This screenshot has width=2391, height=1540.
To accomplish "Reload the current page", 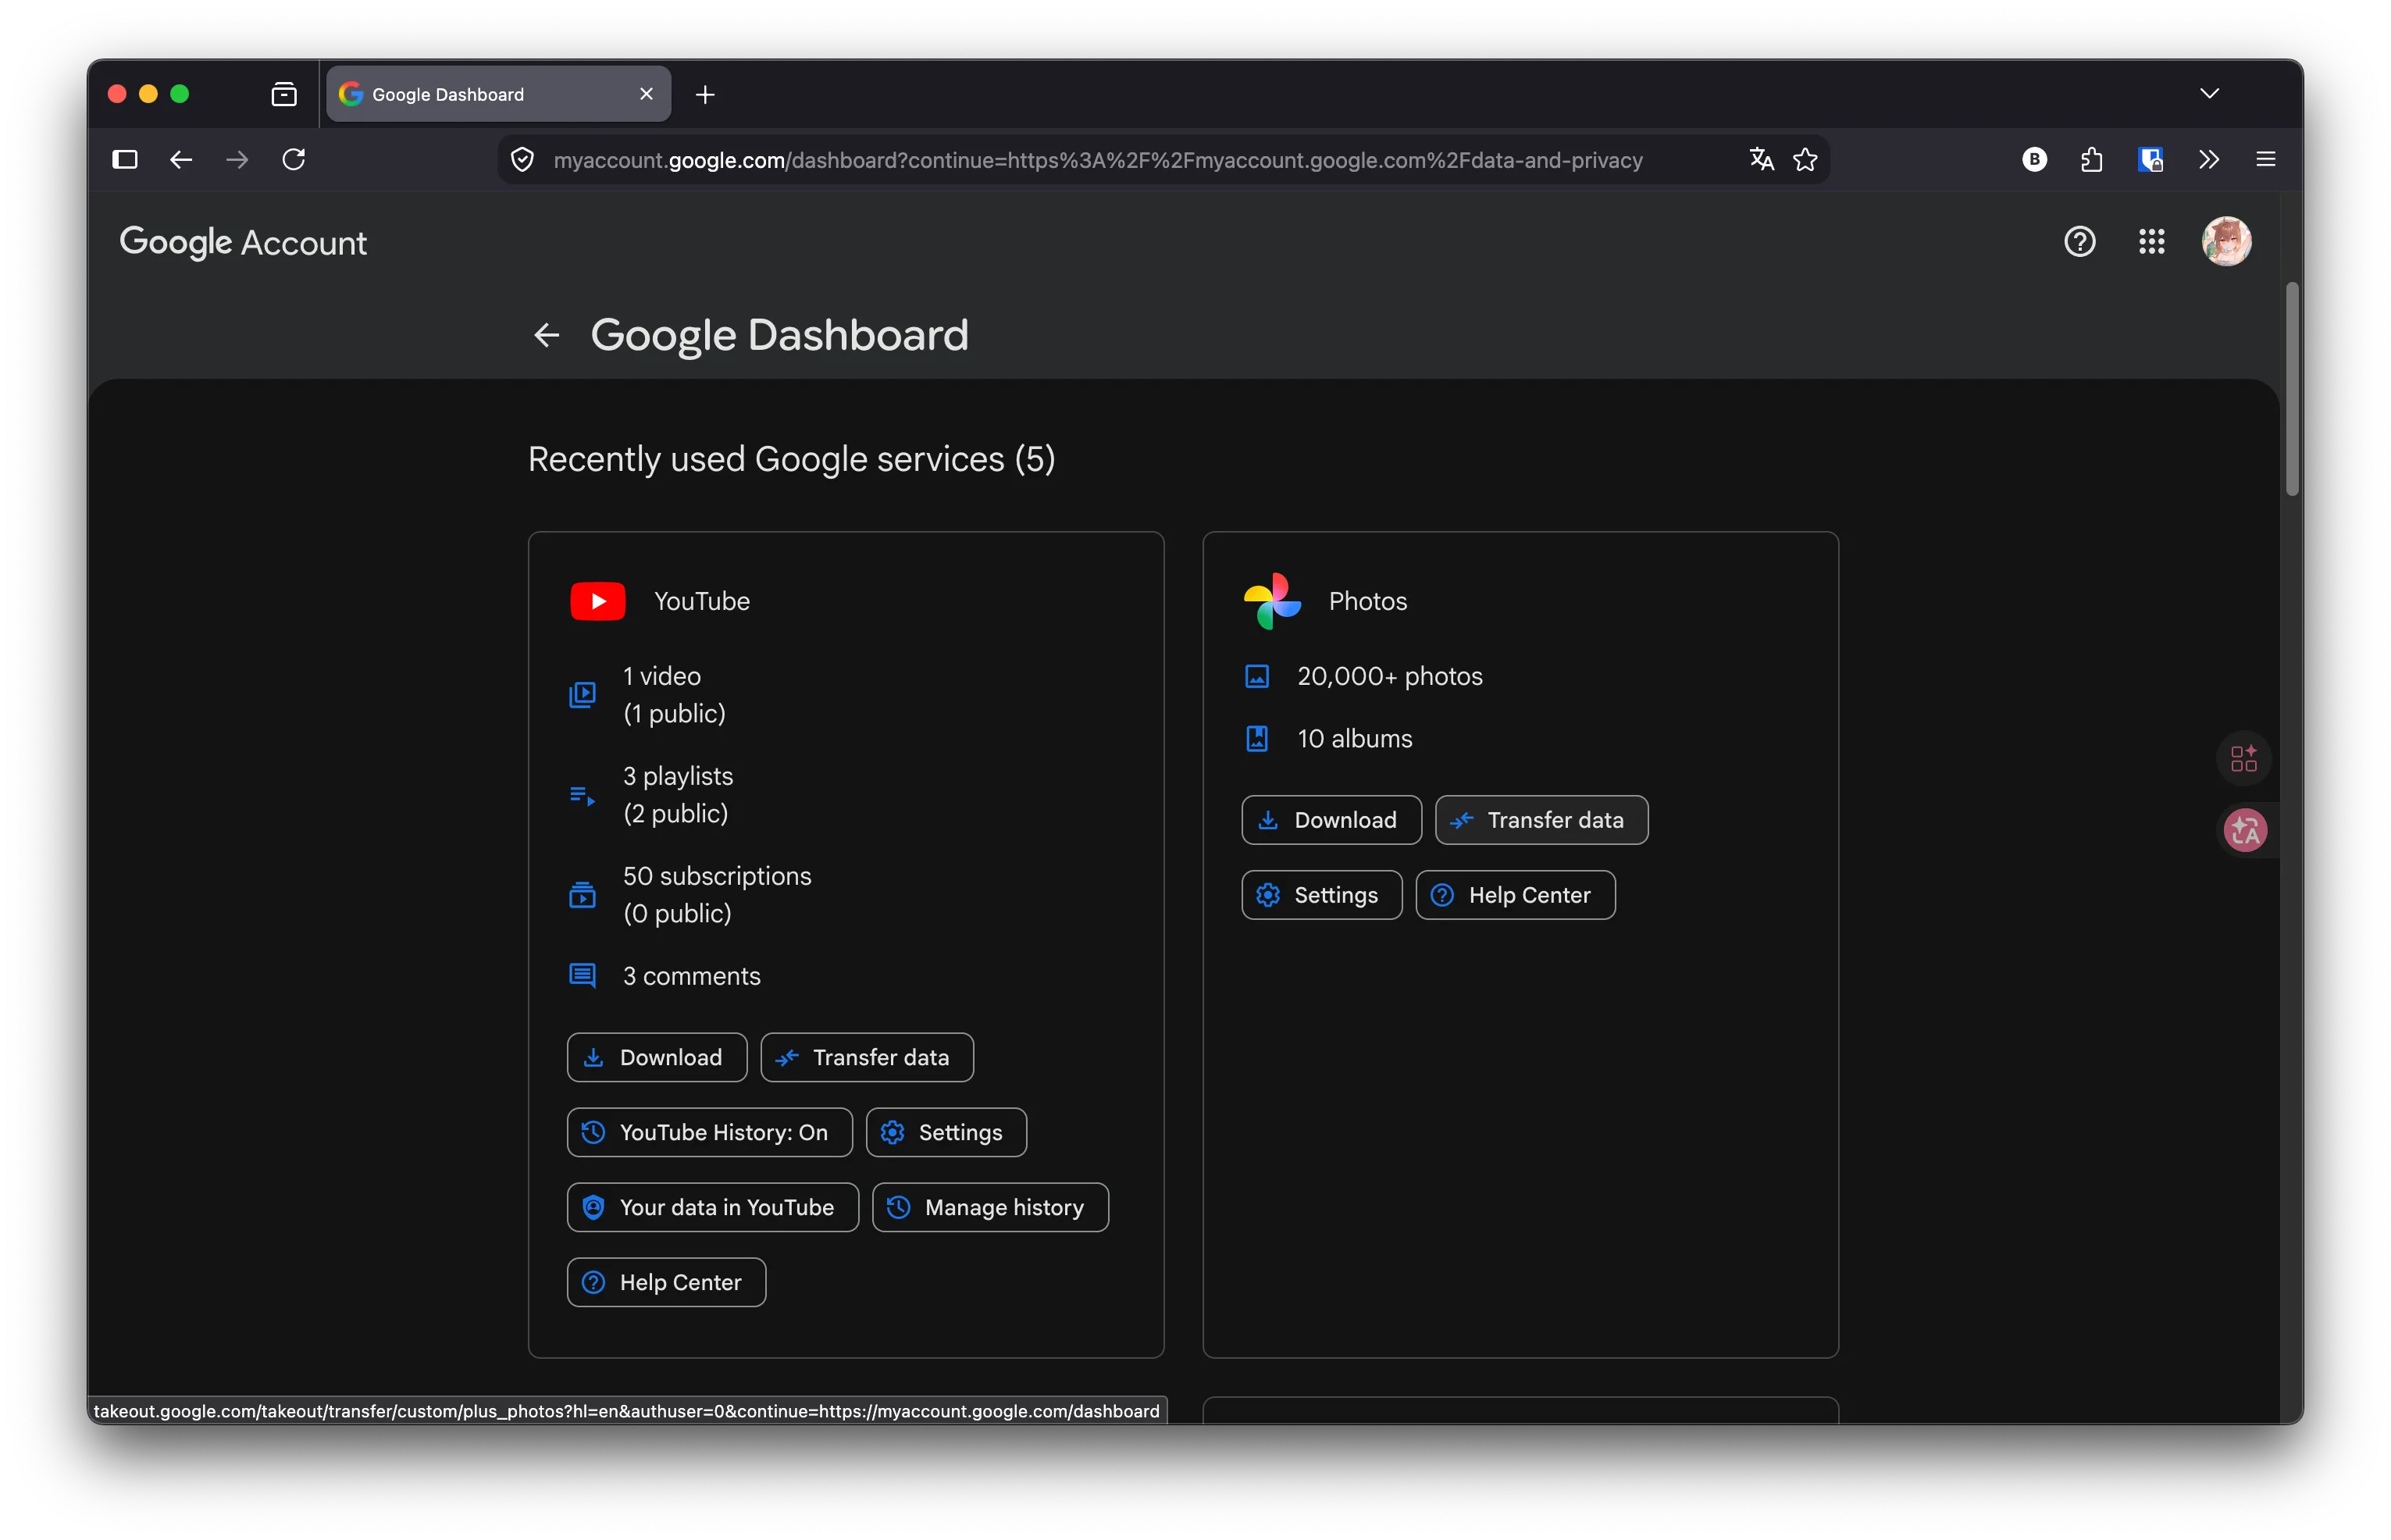I will click(x=294, y=160).
